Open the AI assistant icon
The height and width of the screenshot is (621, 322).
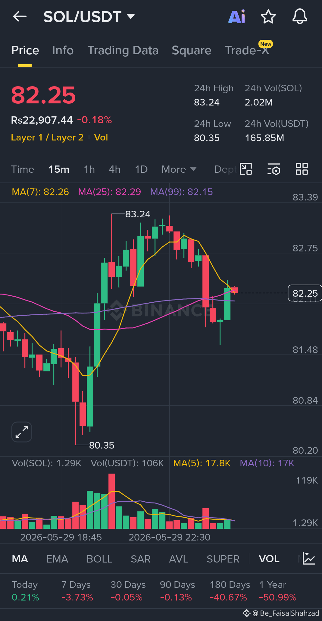(x=237, y=17)
